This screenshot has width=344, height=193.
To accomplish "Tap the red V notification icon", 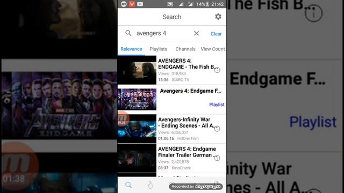I will 132,4.
